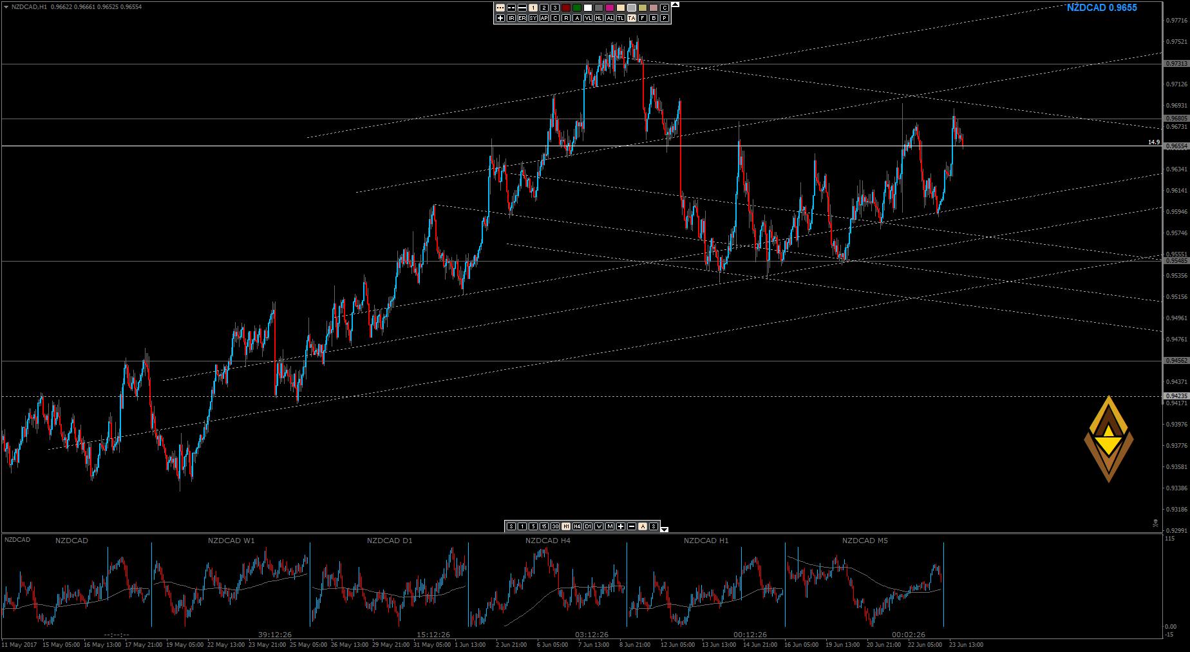
Task: Select the TL trendline tool
Action: click(x=621, y=18)
